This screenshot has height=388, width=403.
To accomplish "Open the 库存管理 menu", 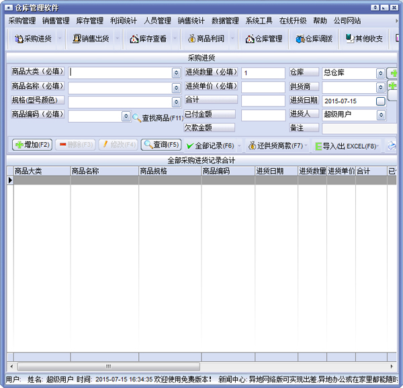I will [90, 21].
